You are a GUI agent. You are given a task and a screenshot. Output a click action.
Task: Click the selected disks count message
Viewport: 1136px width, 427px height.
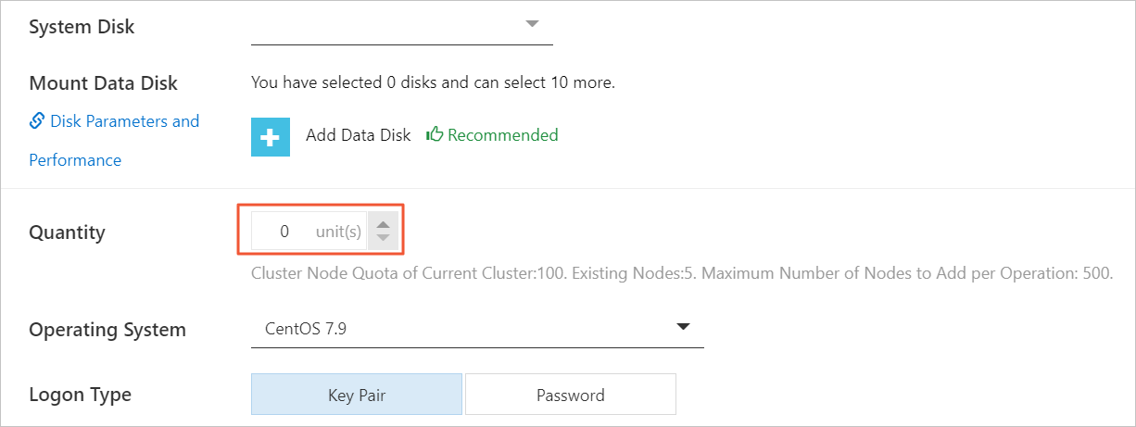pos(433,82)
